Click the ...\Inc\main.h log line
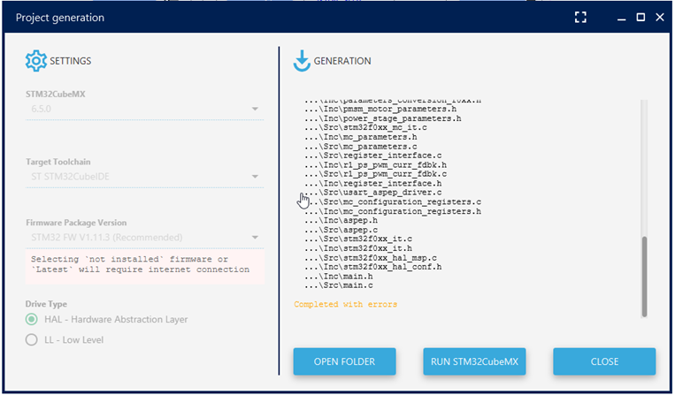This screenshot has height=395, width=675. 339,277
